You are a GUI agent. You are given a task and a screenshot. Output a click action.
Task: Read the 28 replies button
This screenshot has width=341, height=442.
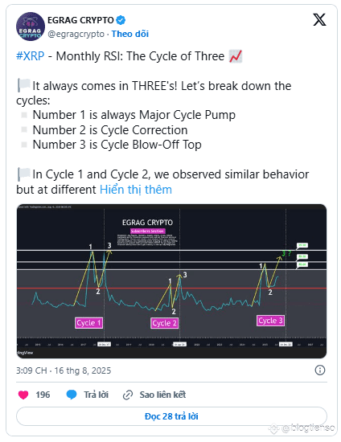[x=171, y=416]
